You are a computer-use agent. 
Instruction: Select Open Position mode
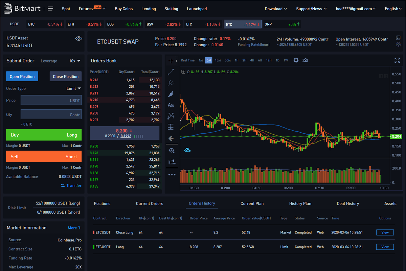pyautogui.click(x=22, y=77)
